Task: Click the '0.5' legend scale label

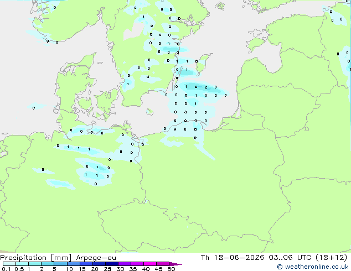Action: pyautogui.click(x=19, y=269)
